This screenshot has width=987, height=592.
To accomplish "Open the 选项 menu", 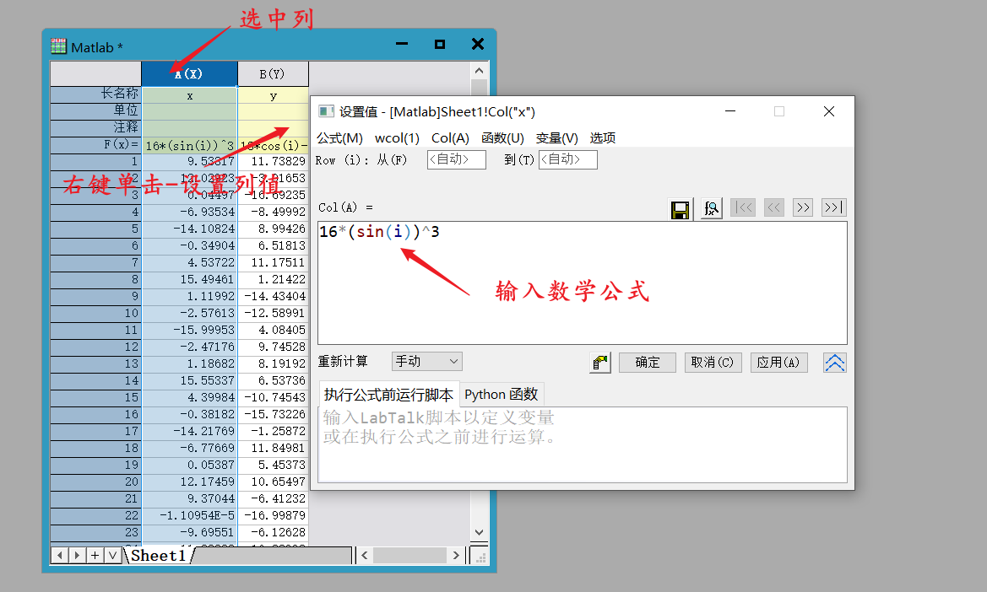I will coord(602,137).
